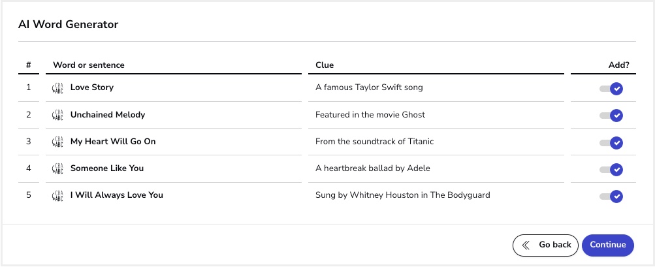The height and width of the screenshot is (267, 655).
Task: Select the Unchained Melody word text
Action: 108,114
